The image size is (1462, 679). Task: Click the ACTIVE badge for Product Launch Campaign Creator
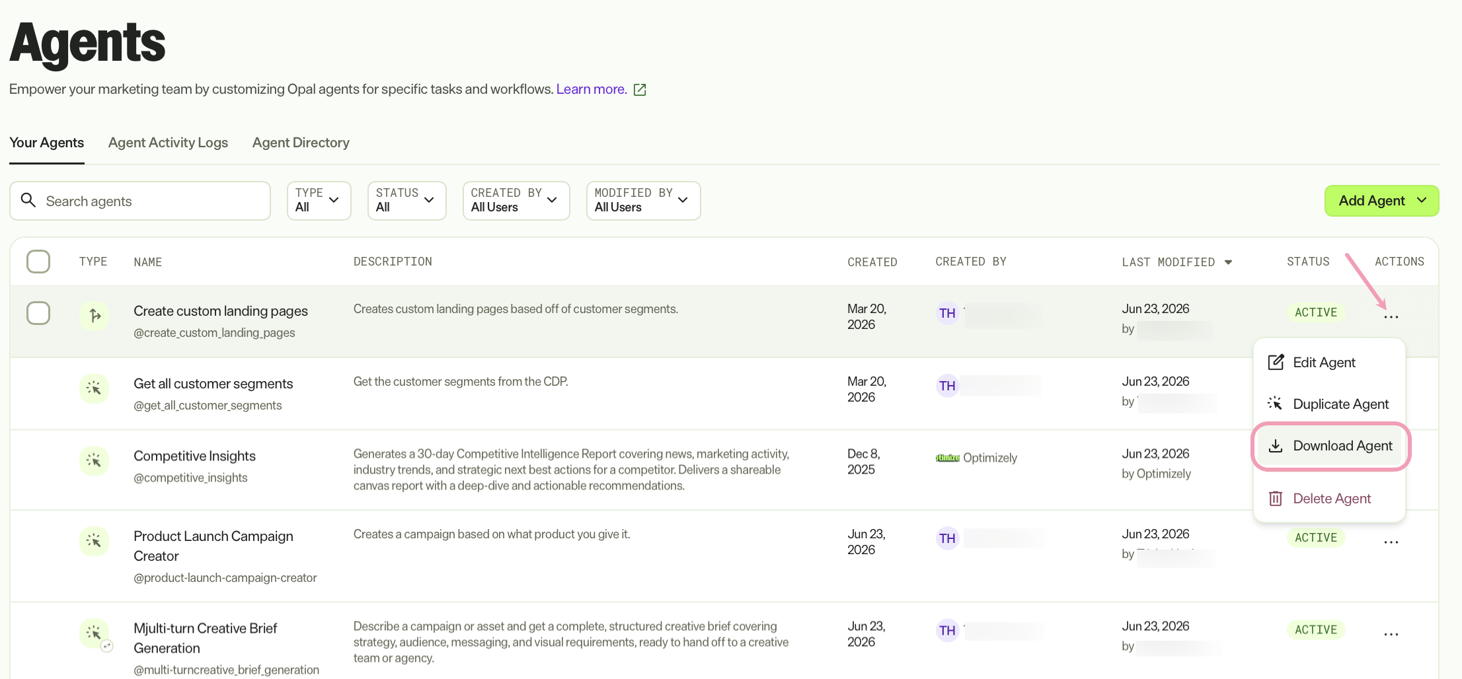[x=1315, y=538]
